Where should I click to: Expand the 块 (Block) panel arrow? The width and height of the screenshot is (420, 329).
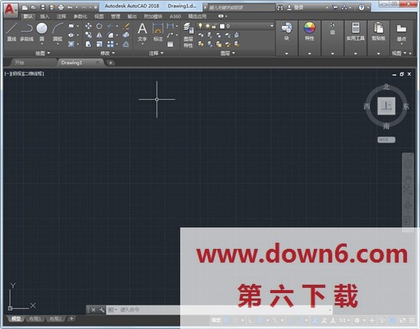286,53
